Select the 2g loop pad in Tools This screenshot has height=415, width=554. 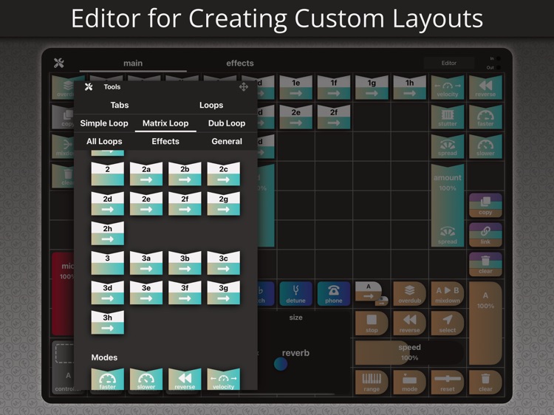223,203
